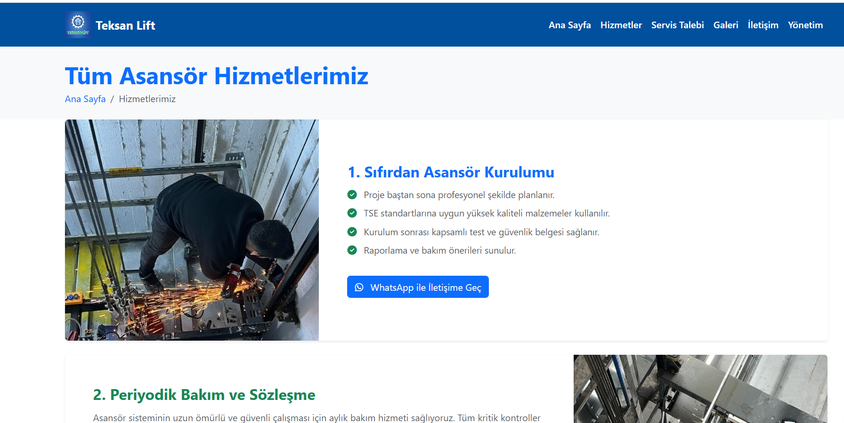Select Servis Talebi in navigation
Viewport: 844px width, 423px height.
[677, 25]
